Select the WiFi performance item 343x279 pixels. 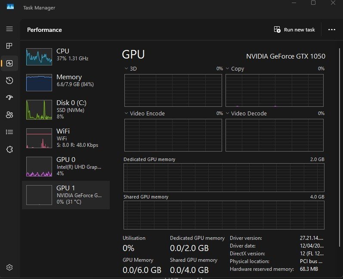(66, 138)
